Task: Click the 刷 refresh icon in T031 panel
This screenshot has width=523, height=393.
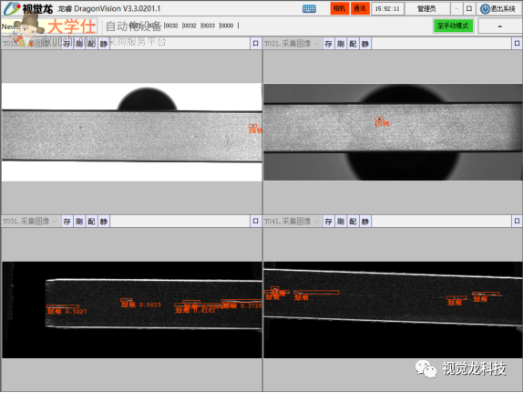Action: tap(79, 222)
